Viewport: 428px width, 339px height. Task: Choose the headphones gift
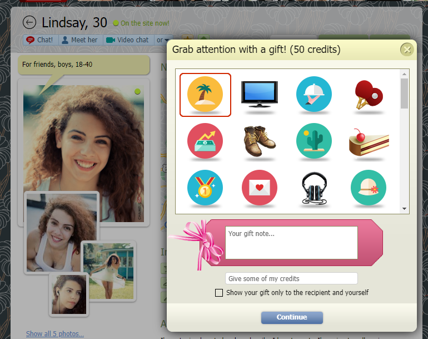pos(313,188)
